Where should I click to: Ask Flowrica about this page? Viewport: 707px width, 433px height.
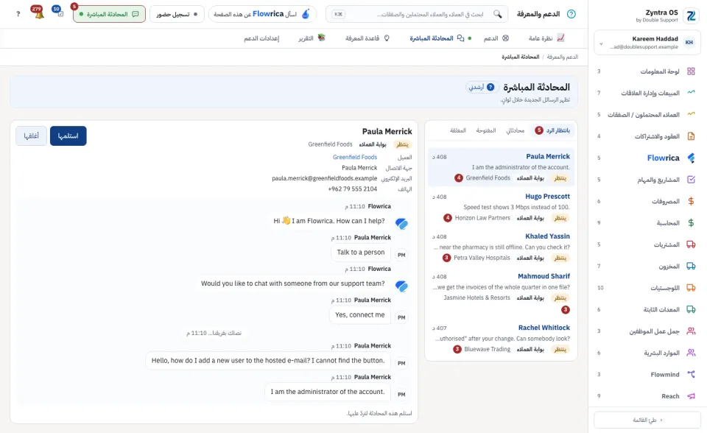[x=262, y=14]
